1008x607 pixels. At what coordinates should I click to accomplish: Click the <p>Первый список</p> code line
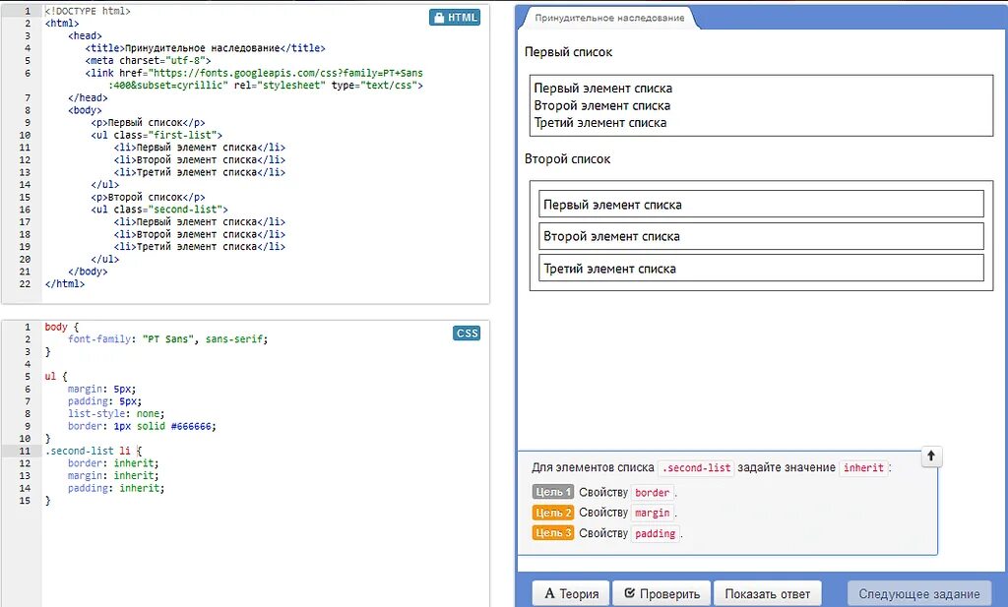pos(148,123)
